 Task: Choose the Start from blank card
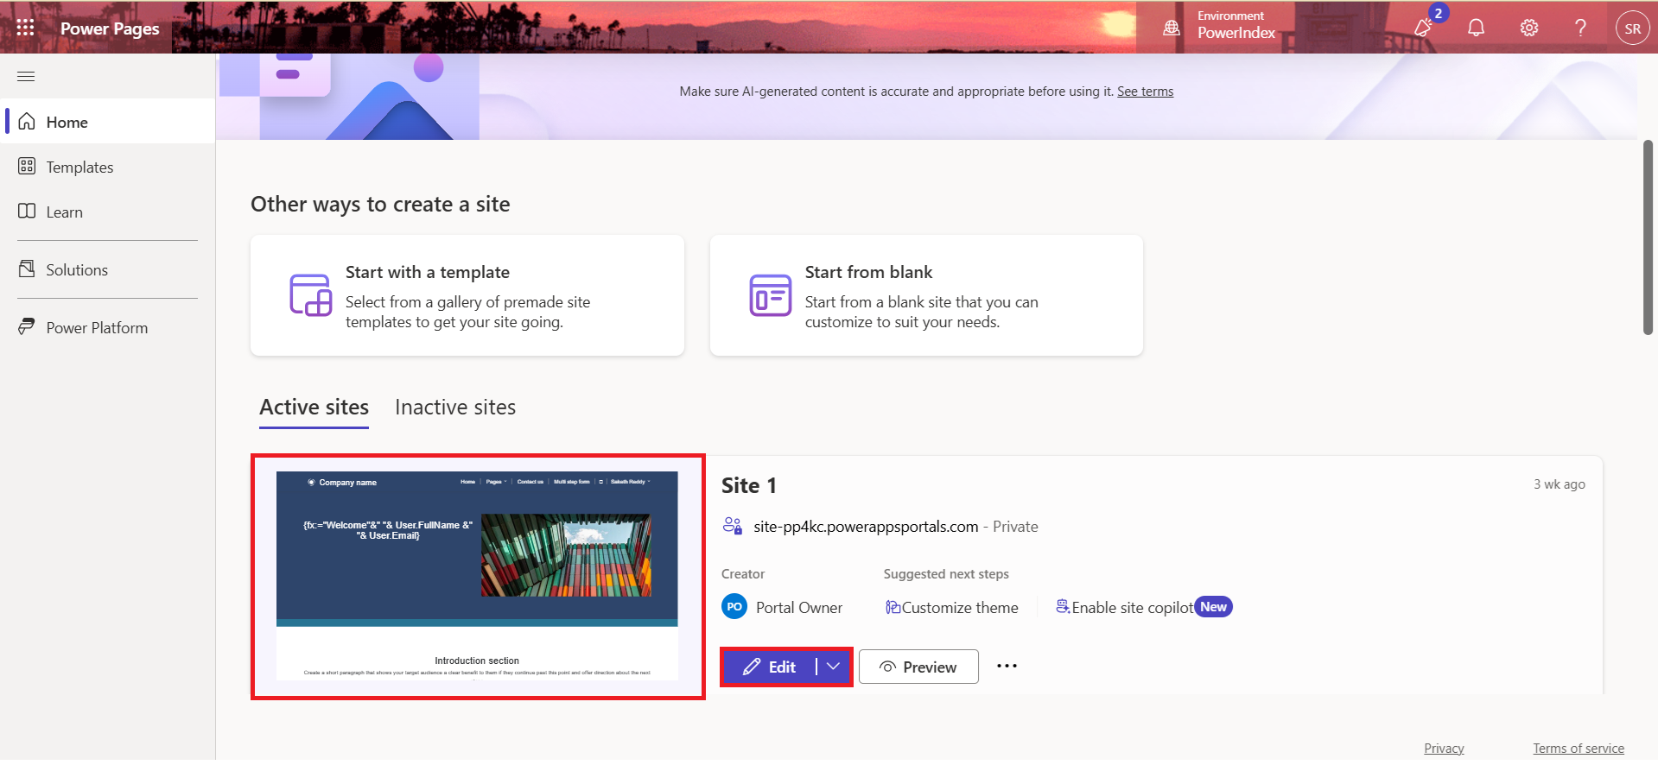click(x=925, y=295)
